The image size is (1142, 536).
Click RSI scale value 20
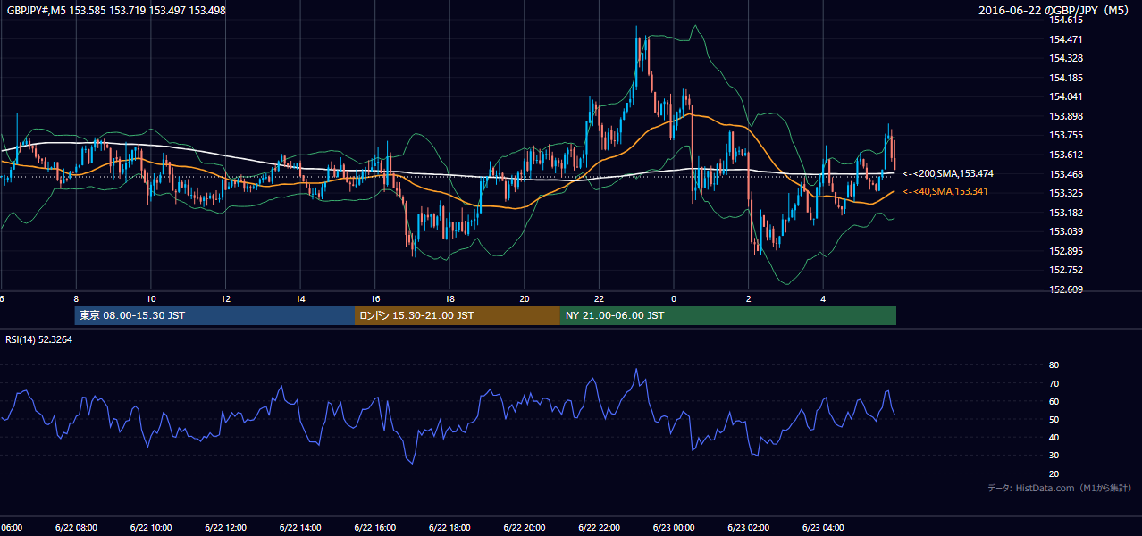(1054, 473)
